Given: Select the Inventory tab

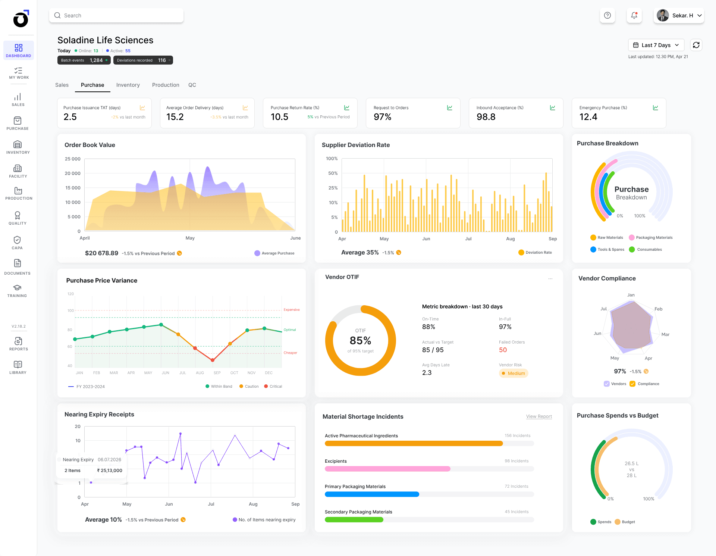Looking at the screenshot, I should [128, 85].
